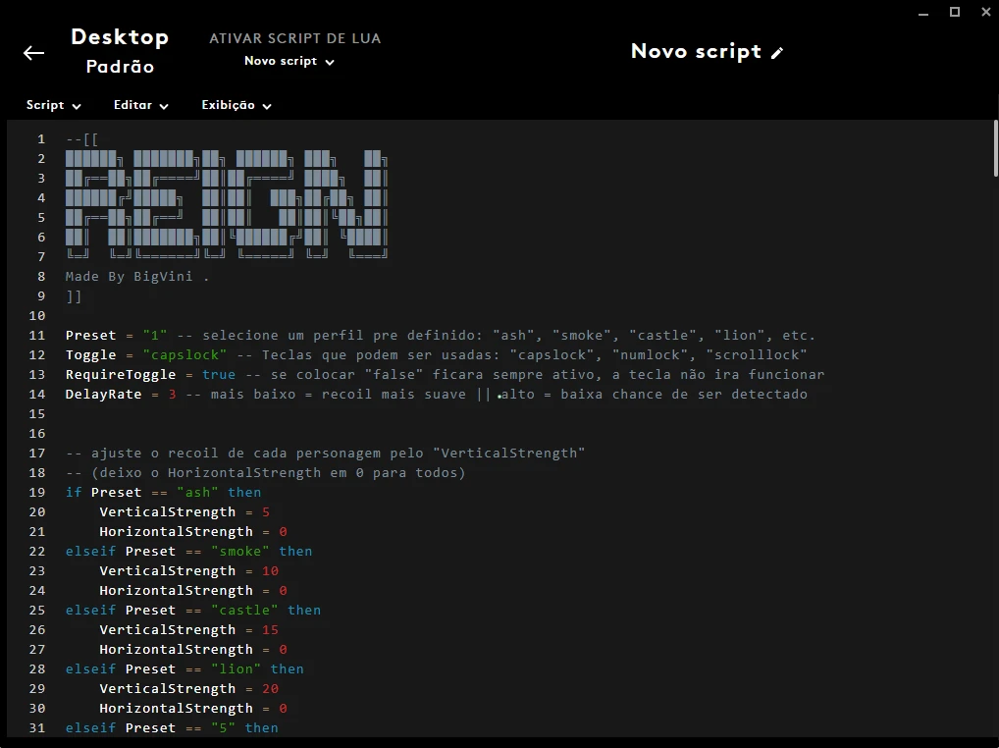
Task: Click the "capslock" string on Toggle line
Action: point(185,354)
